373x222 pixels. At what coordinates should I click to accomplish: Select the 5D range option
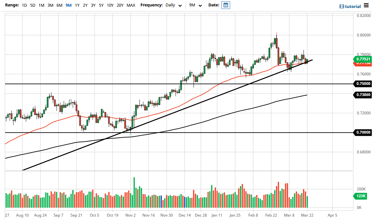(32, 5)
